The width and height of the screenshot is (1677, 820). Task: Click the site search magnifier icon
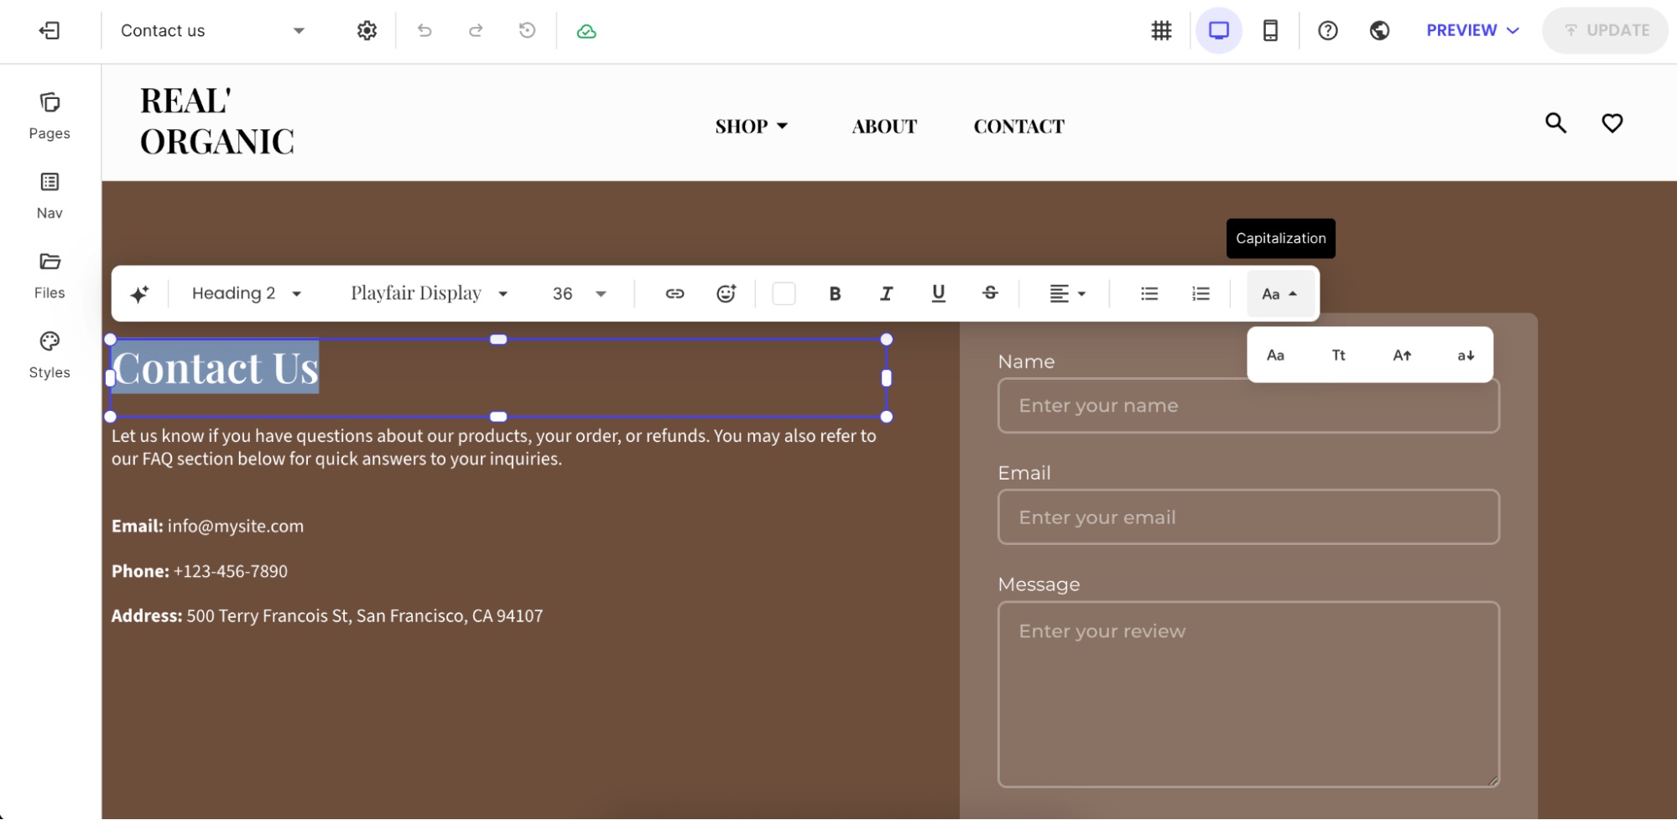tap(1555, 123)
